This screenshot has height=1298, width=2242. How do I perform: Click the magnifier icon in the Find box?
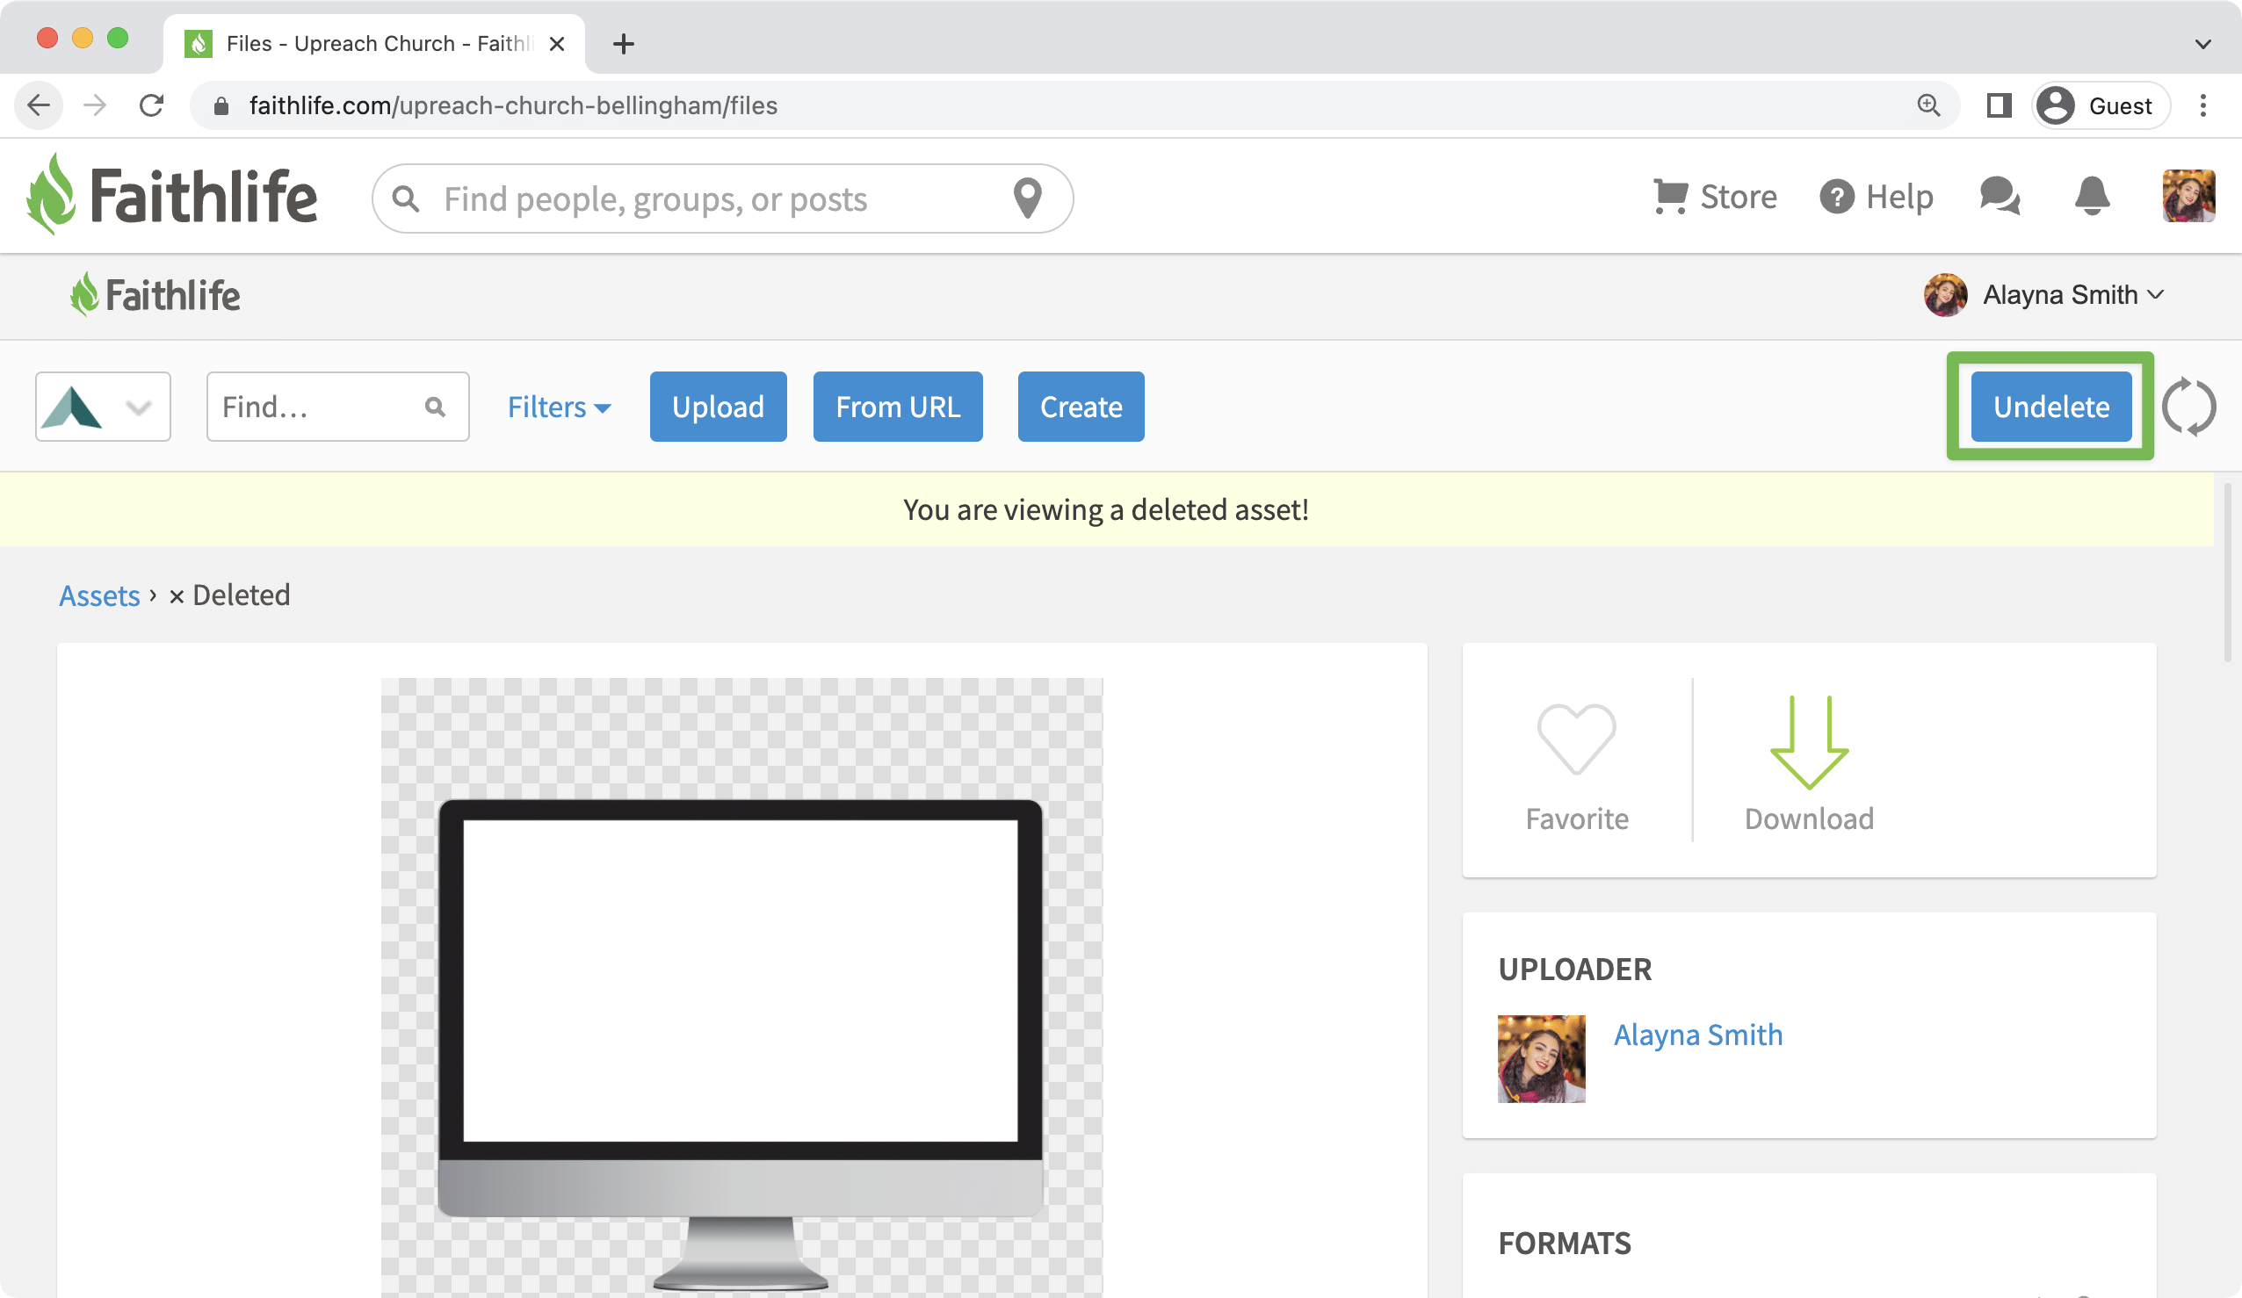(x=434, y=407)
